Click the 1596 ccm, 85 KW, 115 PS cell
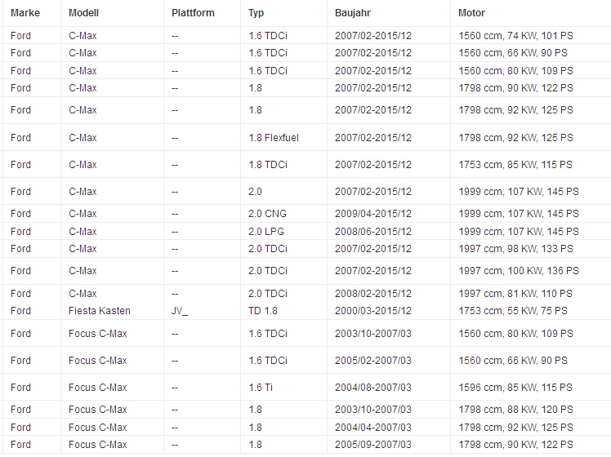This screenshot has width=611, height=457. [515, 388]
